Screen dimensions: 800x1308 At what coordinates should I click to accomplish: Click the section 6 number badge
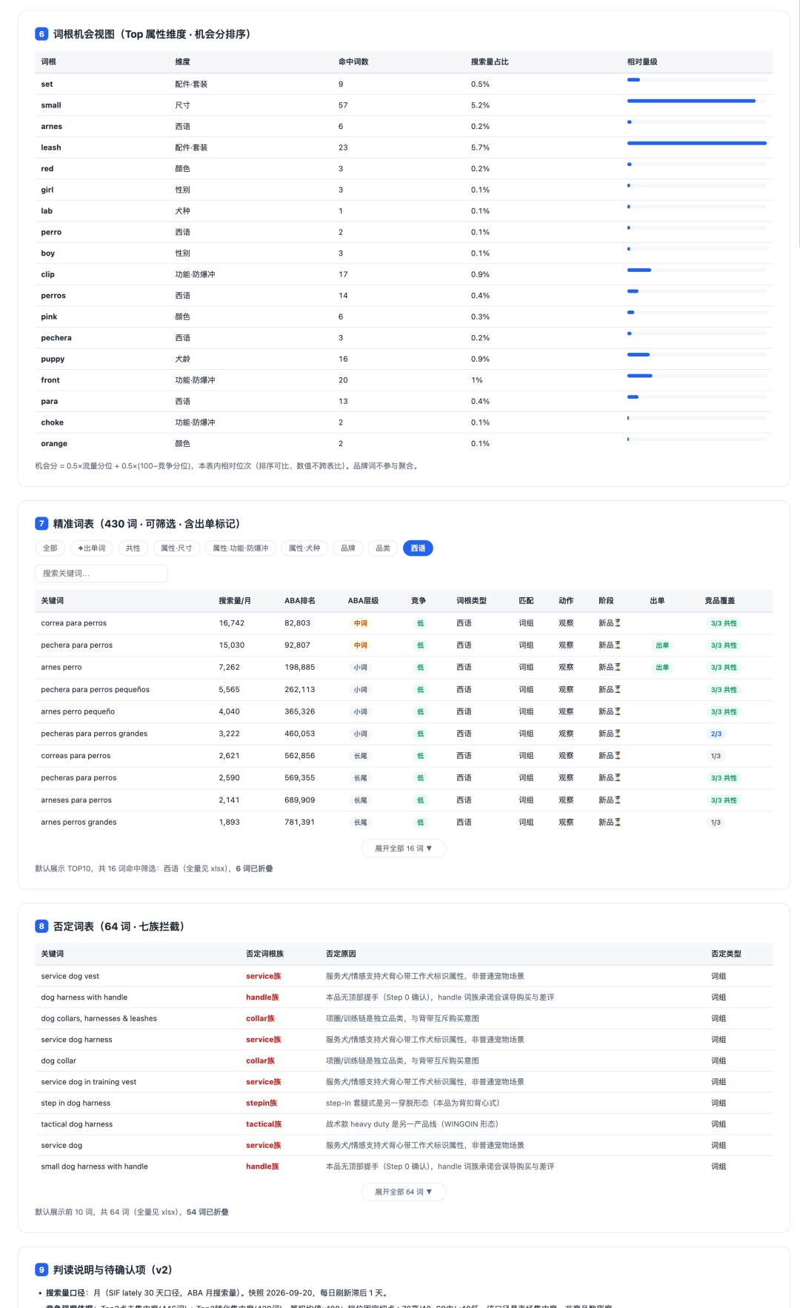[41, 34]
